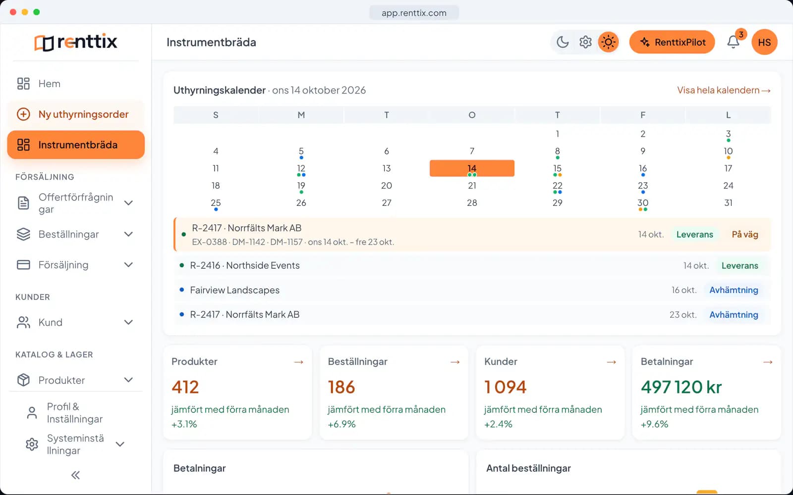Open Betalningar card arrow
Viewport: 793px width, 495px height.
[768, 362]
